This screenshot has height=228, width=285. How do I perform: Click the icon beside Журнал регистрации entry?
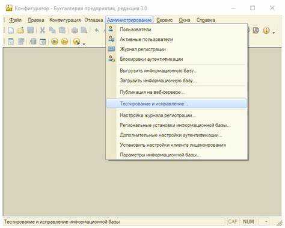coord(111,49)
